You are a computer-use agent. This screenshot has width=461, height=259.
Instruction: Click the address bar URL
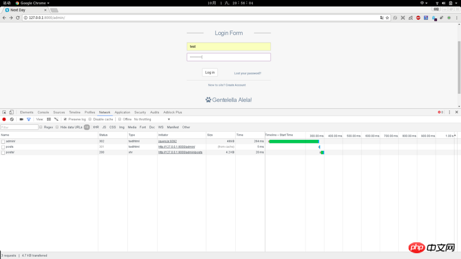point(47,18)
